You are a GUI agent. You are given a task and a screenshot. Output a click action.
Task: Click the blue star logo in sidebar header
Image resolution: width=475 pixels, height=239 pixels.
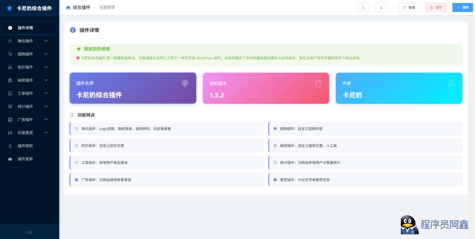9,8
